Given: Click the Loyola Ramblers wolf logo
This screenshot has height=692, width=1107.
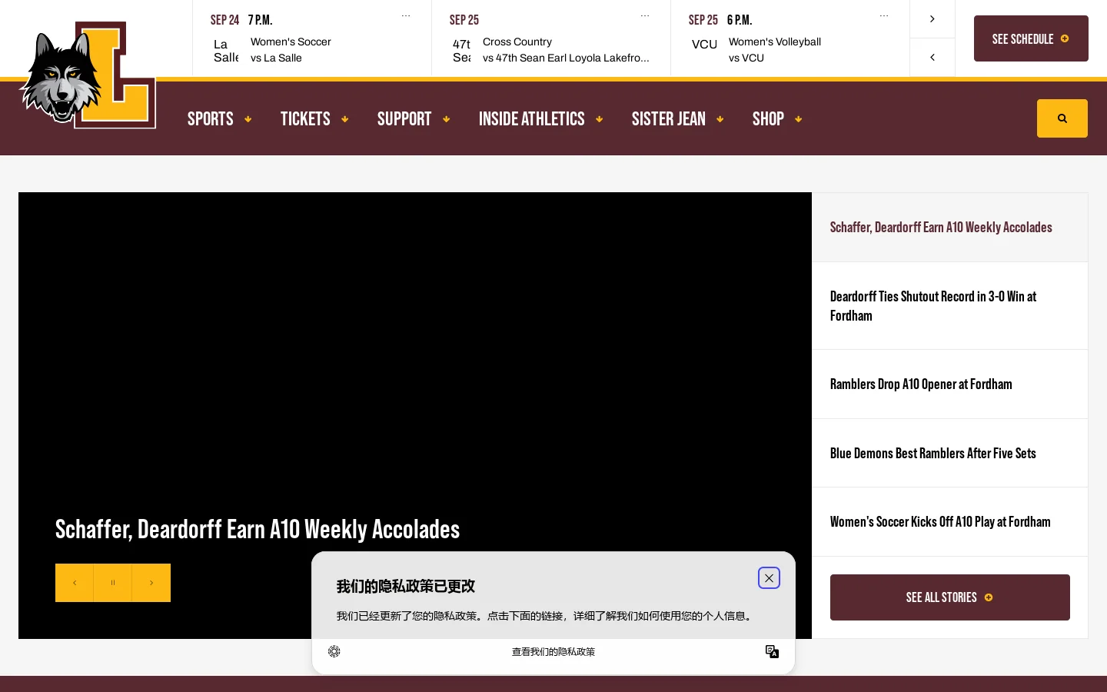Looking at the screenshot, I should [87, 75].
